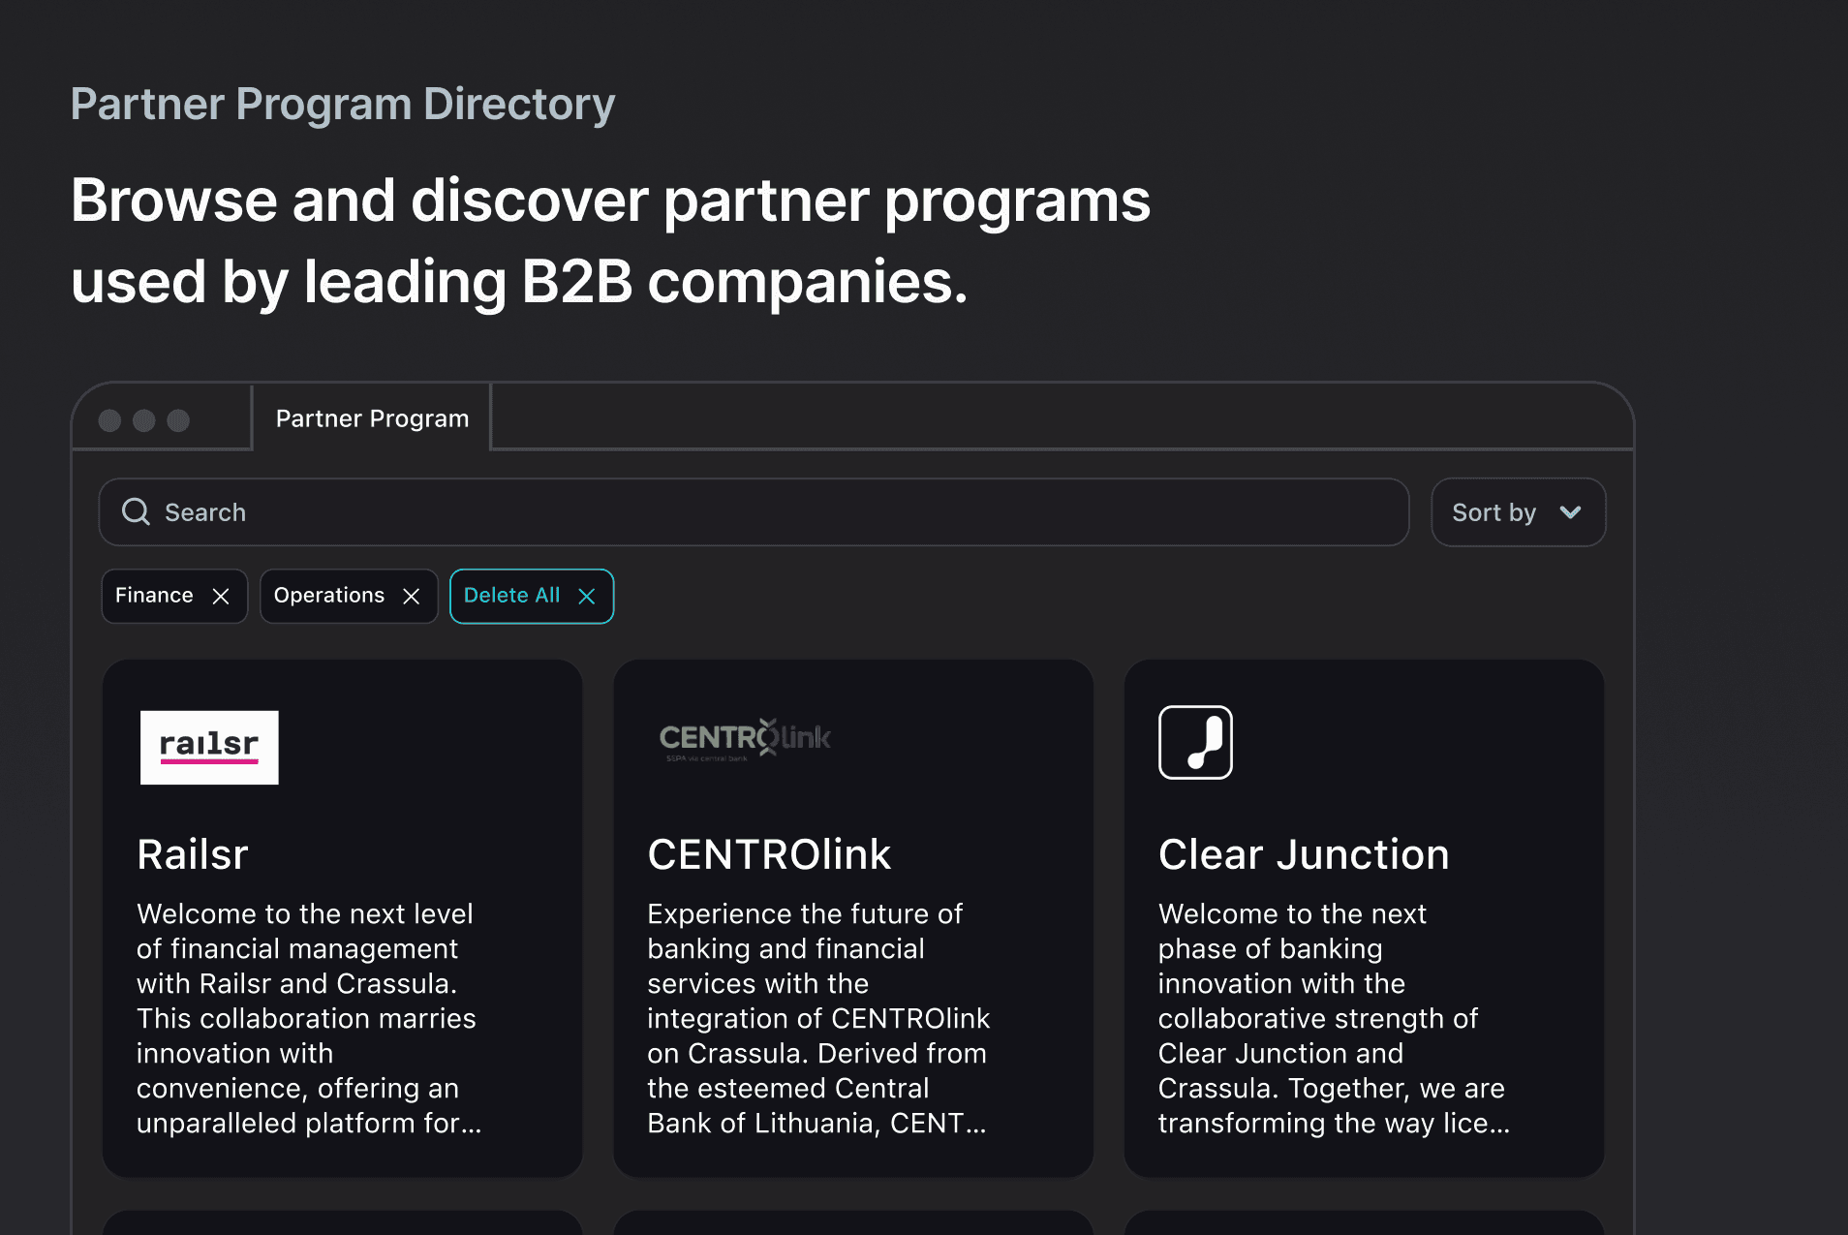Click the 'Browse and discover partner programs' headline
This screenshot has width=1848, height=1235.
point(610,201)
